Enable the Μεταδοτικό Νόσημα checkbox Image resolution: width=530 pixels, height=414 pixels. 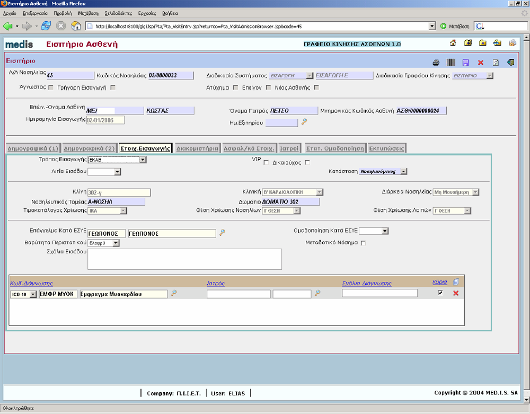pos(363,243)
